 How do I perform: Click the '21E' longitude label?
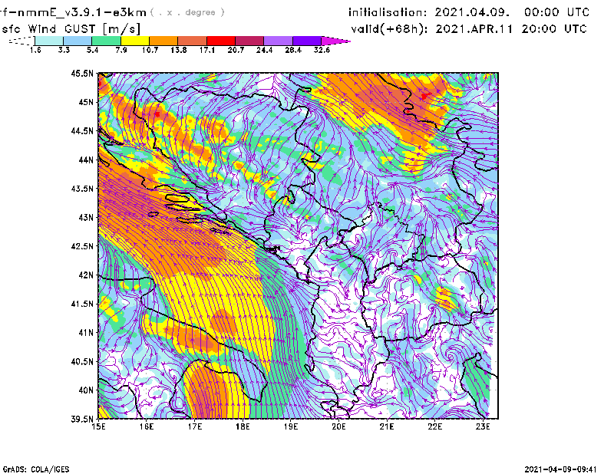coord(387,426)
